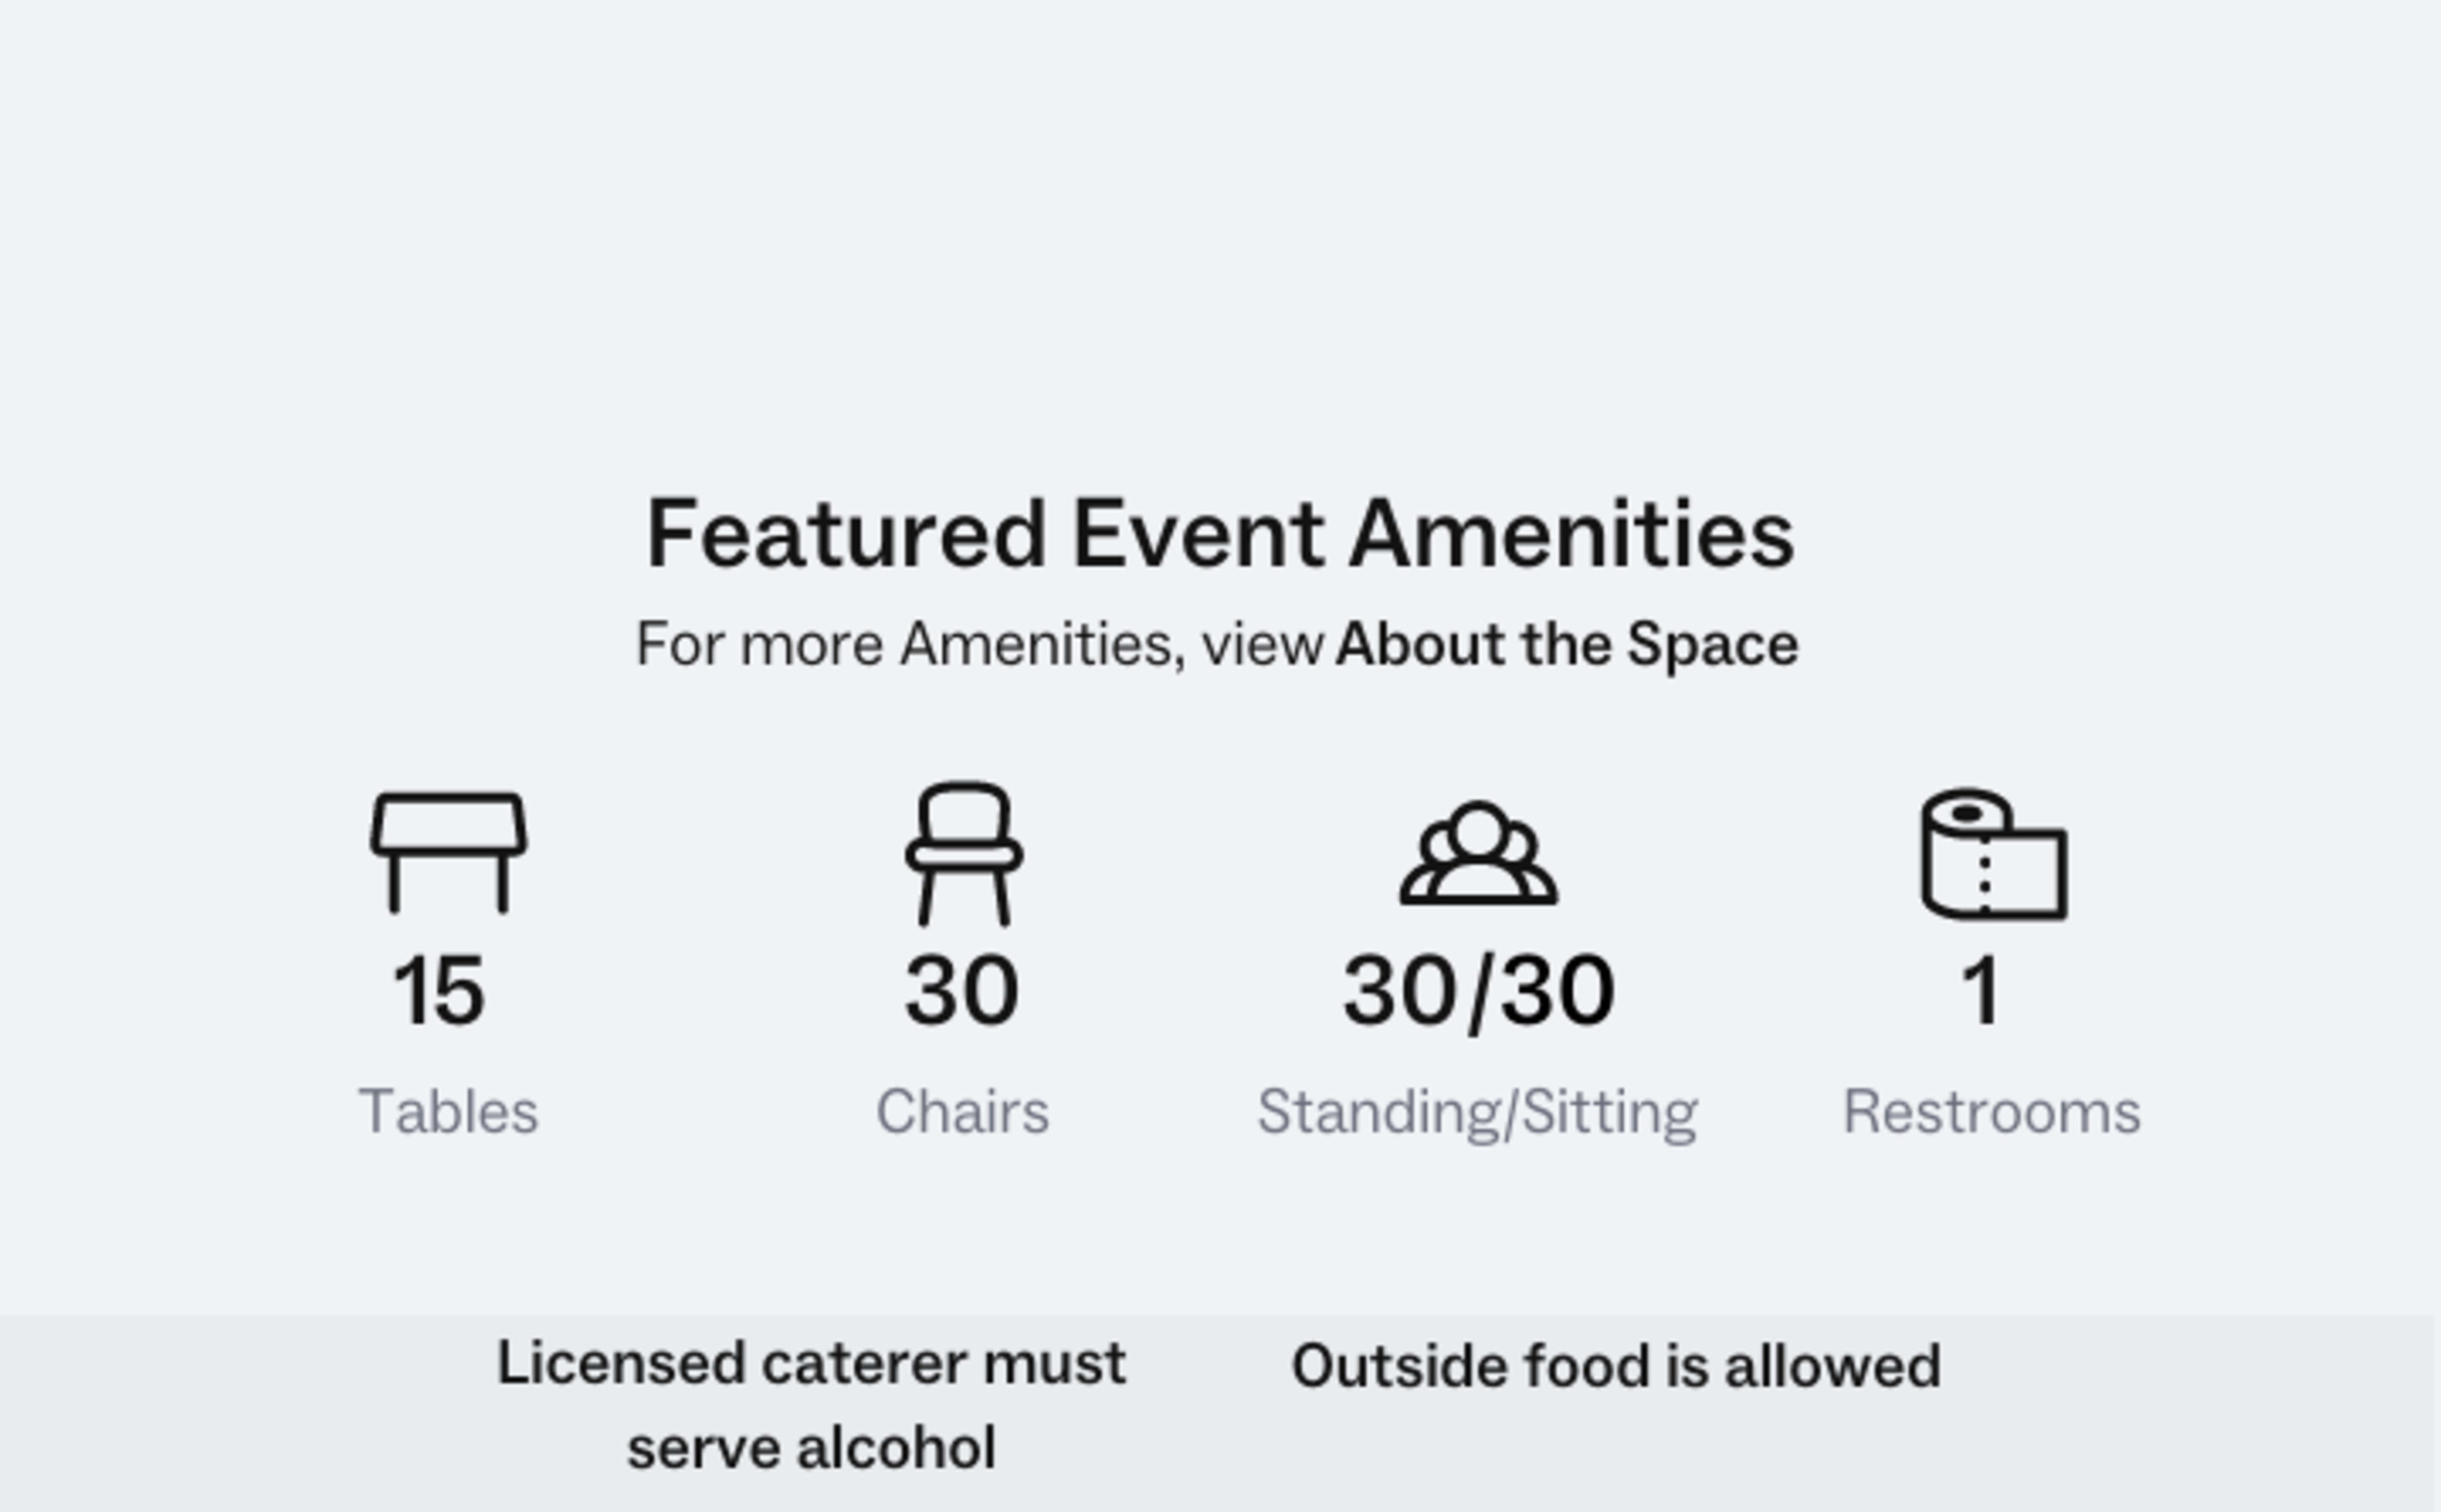Screen dimensions: 2441x1512
Task: Click the Restrooms label
Action: click(1991, 1111)
